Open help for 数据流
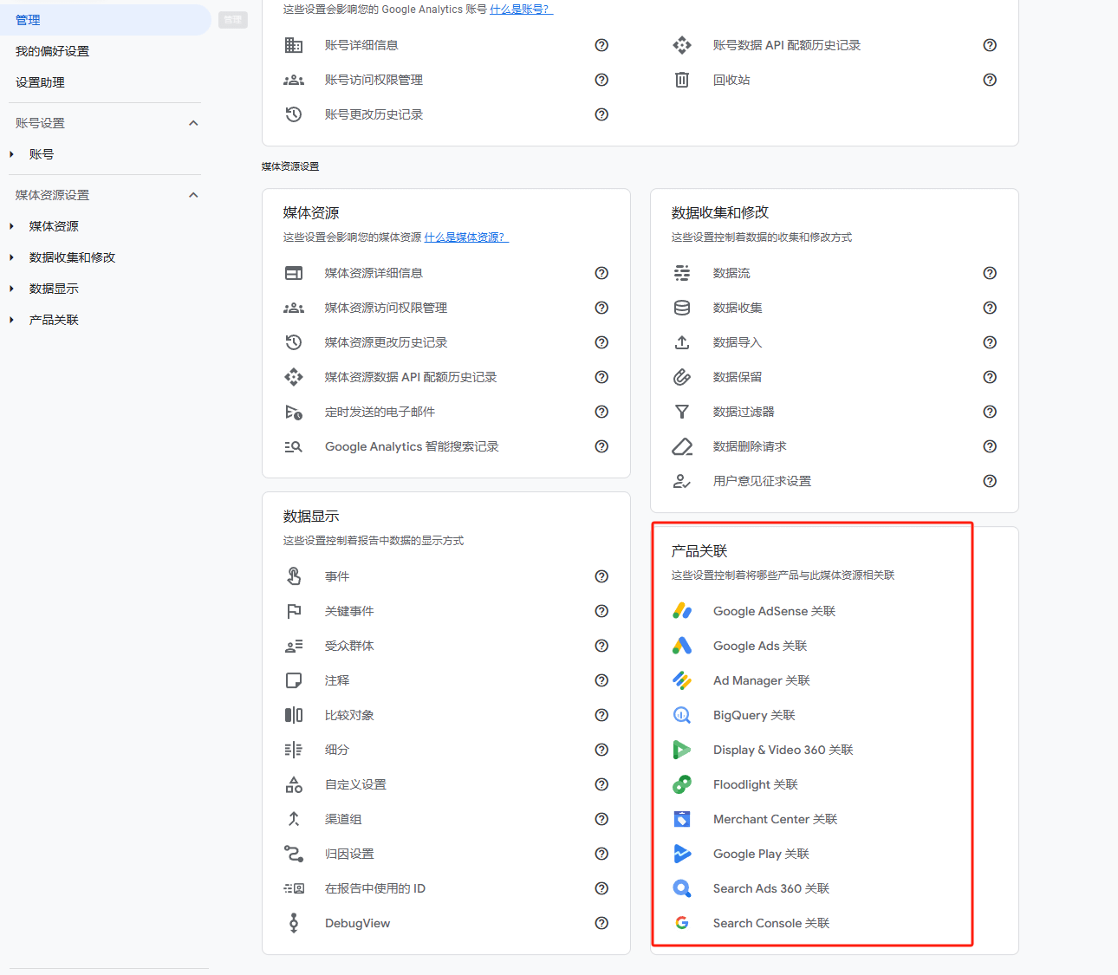 [990, 273]
